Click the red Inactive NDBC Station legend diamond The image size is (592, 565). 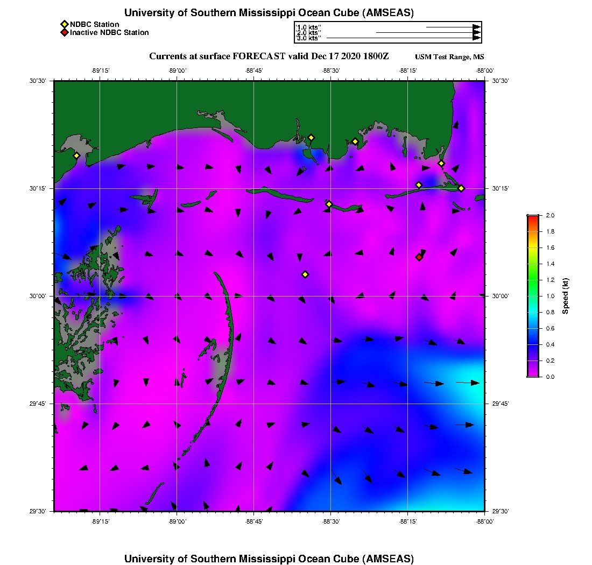[x=64, y=32]
